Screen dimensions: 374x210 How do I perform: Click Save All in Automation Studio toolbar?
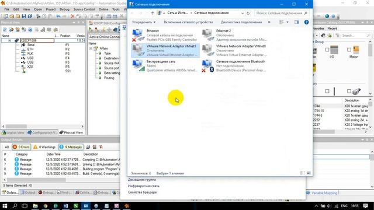(x=30, y=16)
